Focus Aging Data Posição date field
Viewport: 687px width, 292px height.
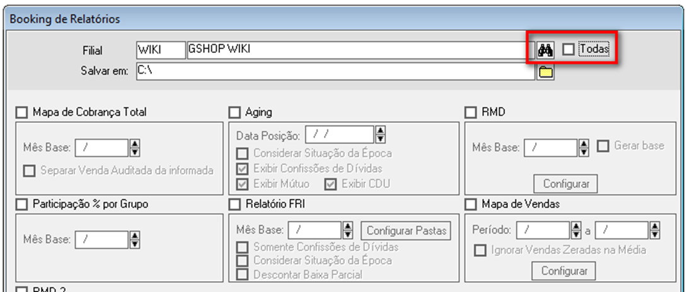(340, 135)
